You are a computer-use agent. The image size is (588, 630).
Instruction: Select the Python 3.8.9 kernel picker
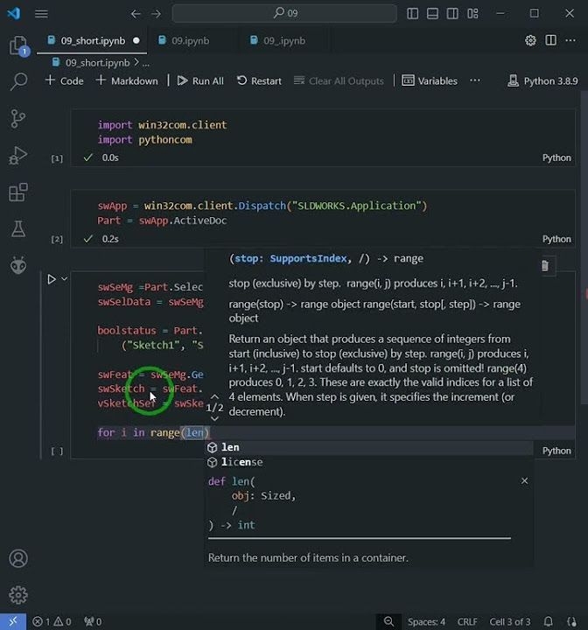pos(542,80)
